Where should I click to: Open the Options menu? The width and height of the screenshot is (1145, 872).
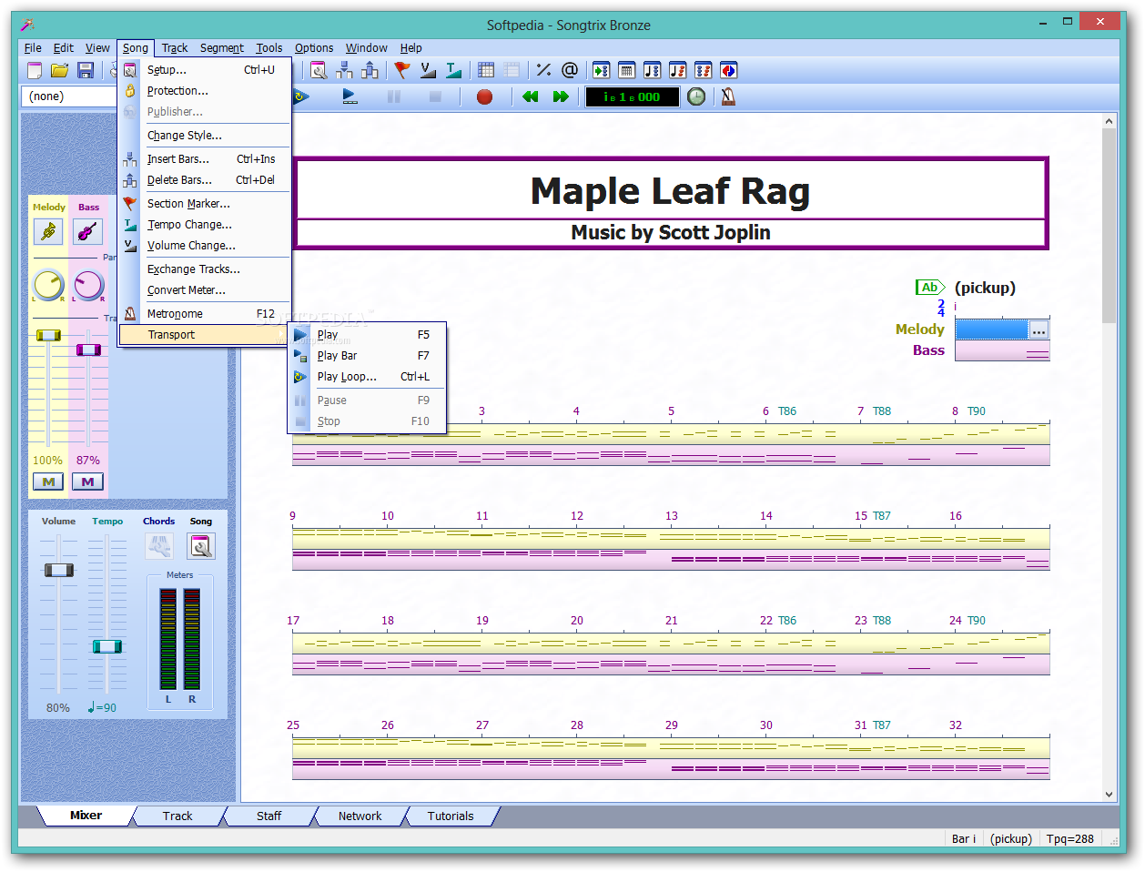coord(314,48)
